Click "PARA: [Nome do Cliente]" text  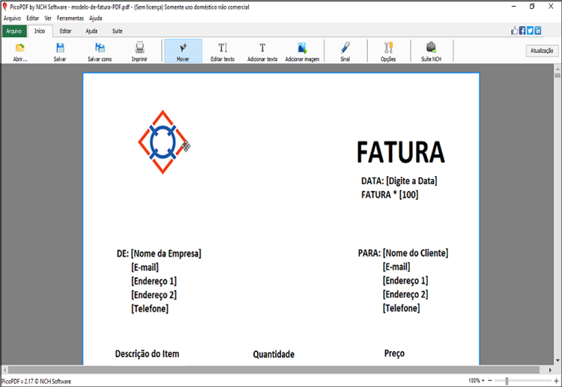403,253
